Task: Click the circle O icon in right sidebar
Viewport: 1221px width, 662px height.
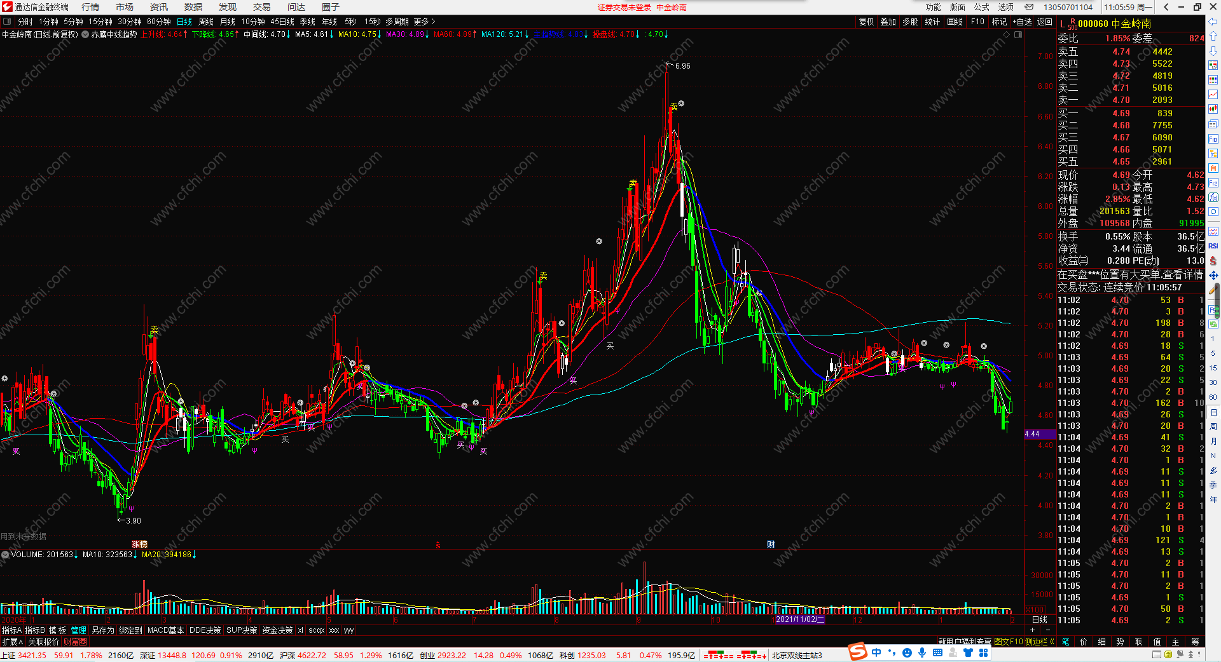Action: tap(1213, 212)
